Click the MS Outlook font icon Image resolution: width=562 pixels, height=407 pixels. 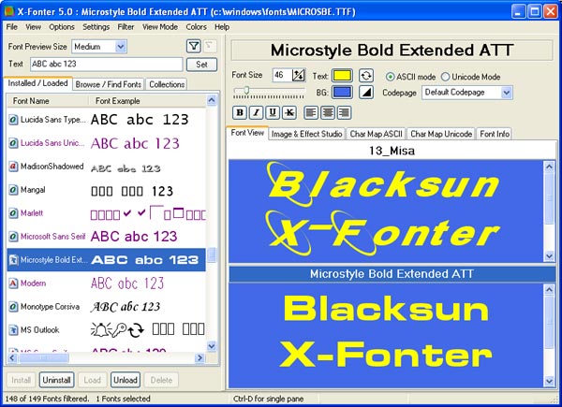13,330
